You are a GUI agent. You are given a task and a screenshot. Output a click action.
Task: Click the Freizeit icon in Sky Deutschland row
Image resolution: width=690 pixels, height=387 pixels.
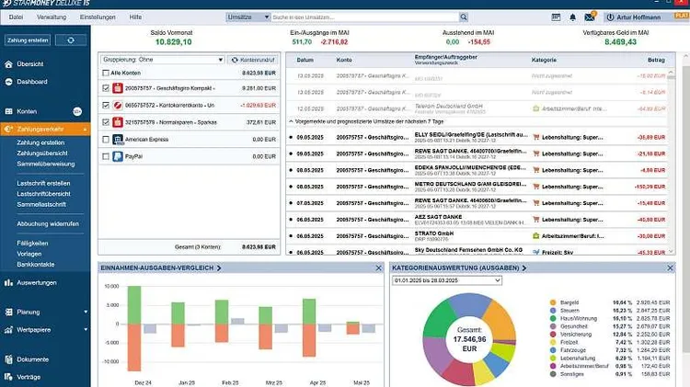pyautogui.click(x=536, y=253)
